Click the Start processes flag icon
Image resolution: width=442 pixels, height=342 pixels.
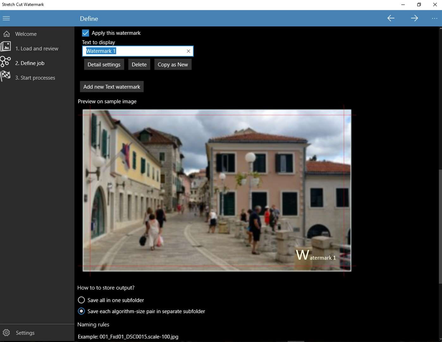click(5, 76)
